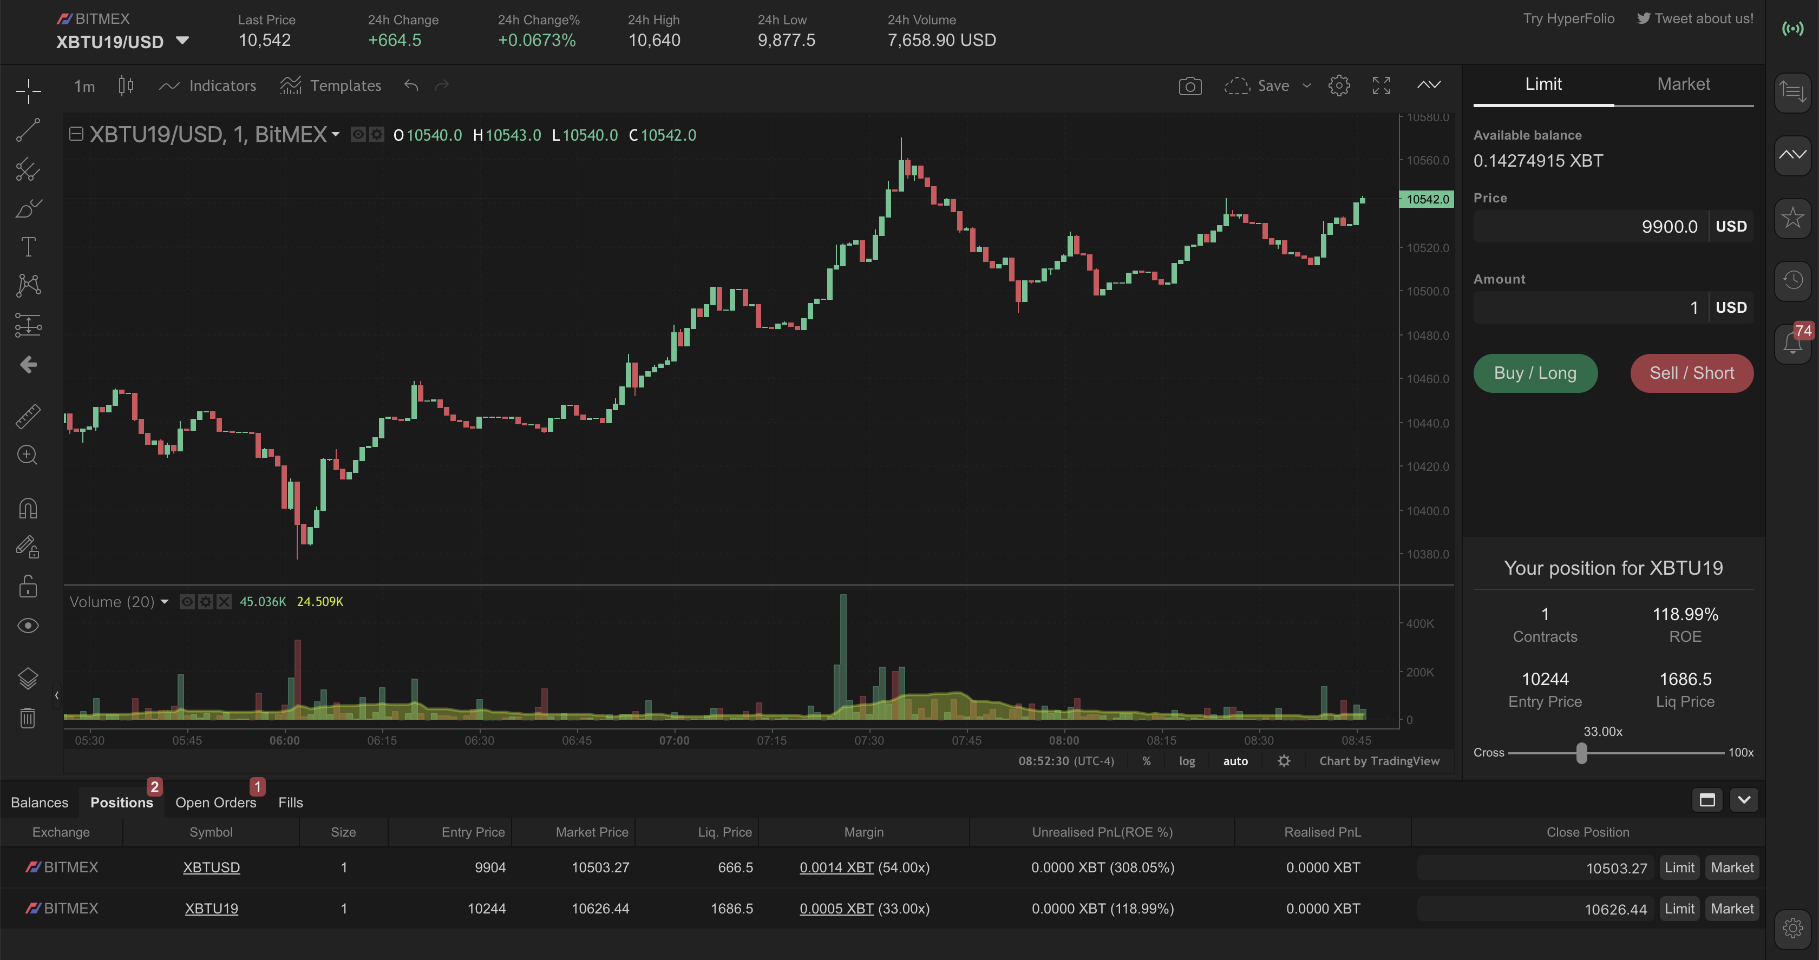Open the candle chart style selector
Screen dimensions: 1819x960
126,86
